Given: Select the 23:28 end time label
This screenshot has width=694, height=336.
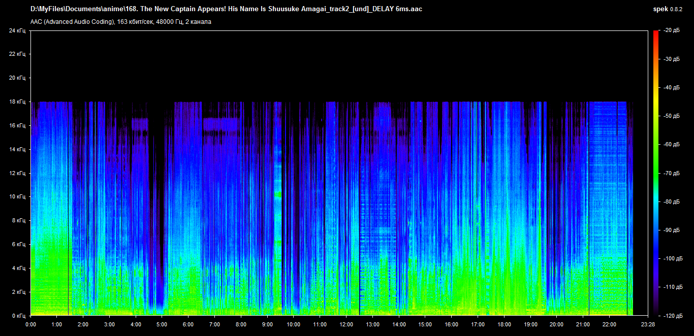Looking at the screenshot, I should click(x=647, y=324).
